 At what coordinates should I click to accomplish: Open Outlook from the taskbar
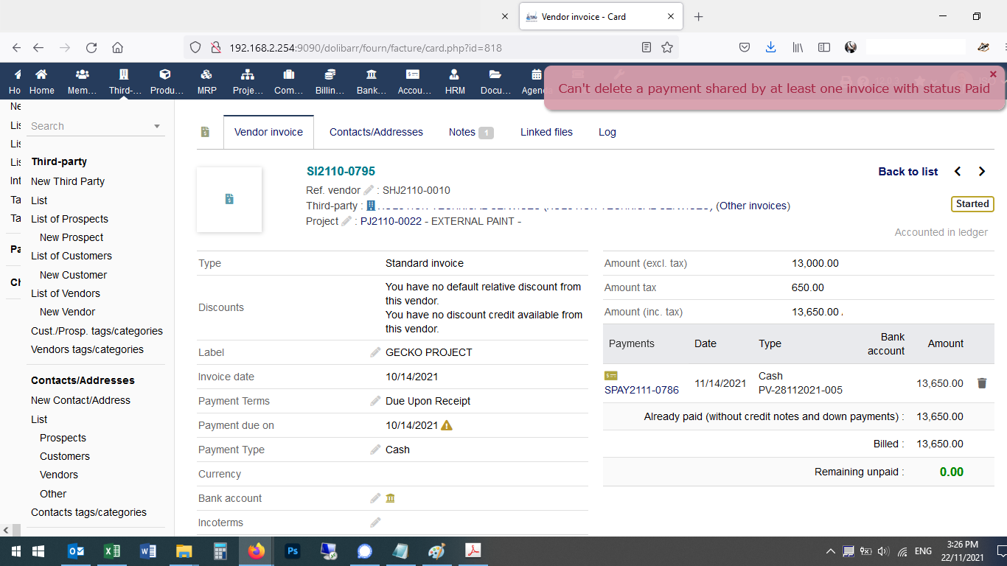[x=76, y=551]
